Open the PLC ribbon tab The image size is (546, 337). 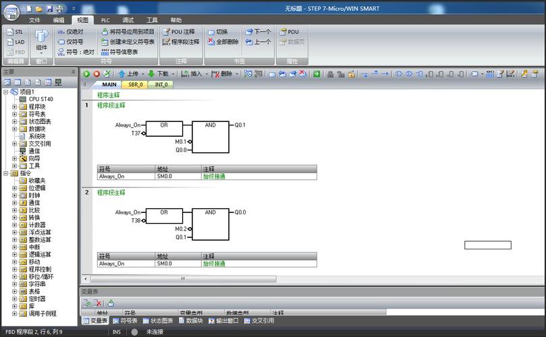tap(105, 20)
